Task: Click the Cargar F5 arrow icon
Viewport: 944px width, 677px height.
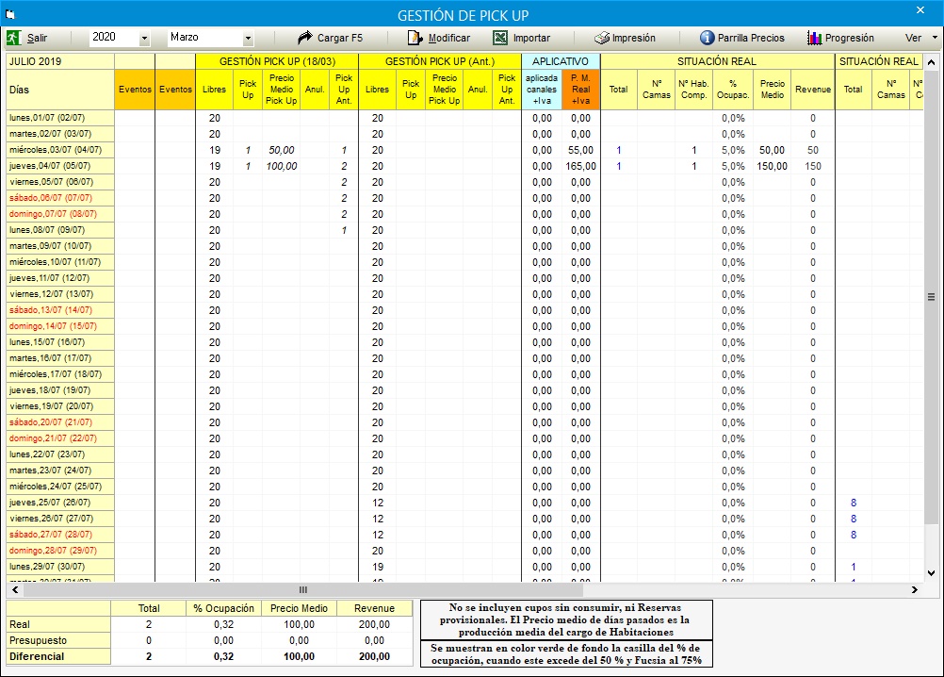Action: pyautogui.click(x=304, y=38)
